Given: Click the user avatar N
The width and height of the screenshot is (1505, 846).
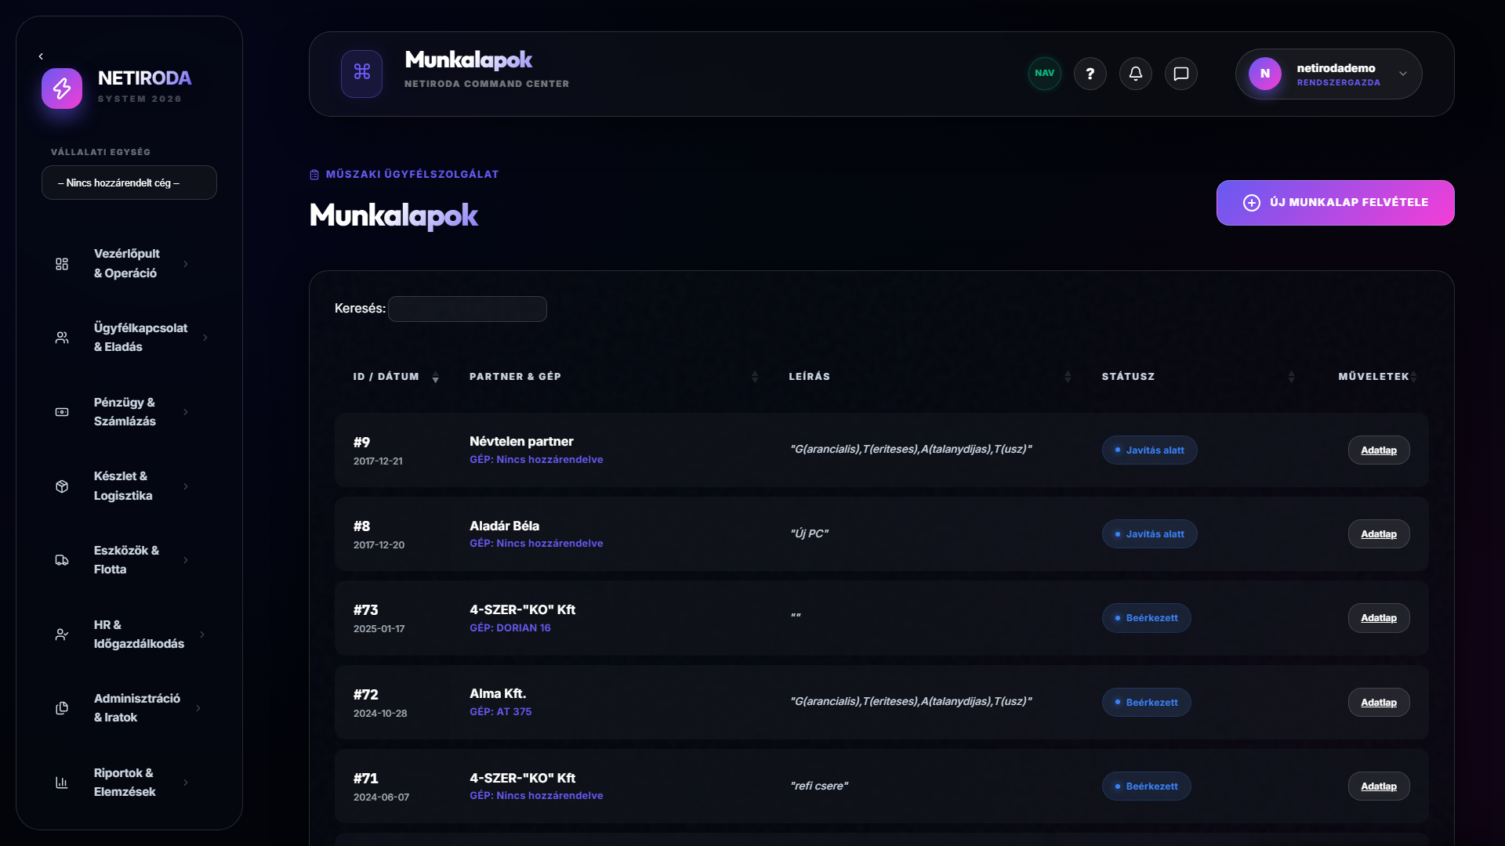Looking at the screenshot, I should pos(1264,74).
